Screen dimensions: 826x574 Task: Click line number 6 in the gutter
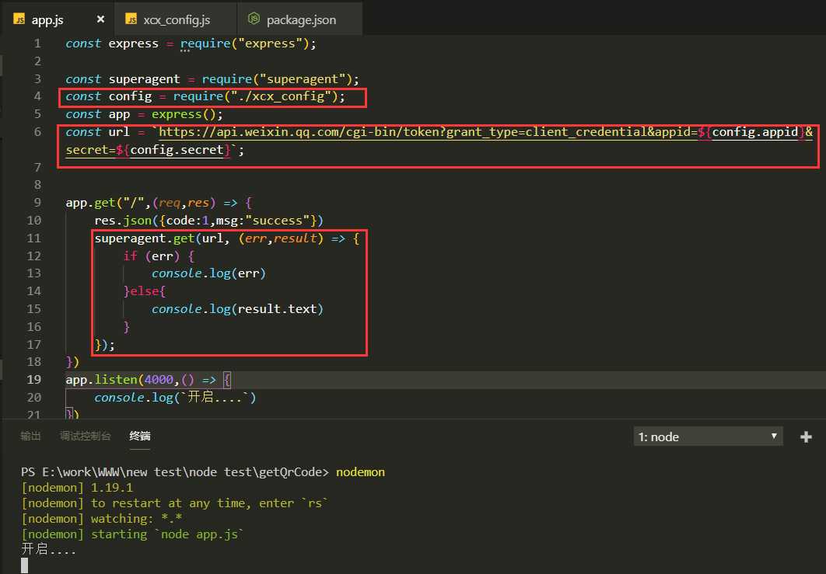tap(37, 131)
